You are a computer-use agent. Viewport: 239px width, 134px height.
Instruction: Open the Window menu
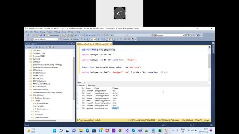[71, 32]
